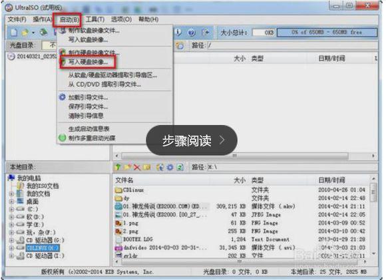Click the disc icon of 20140321_0235 volume
This screenshot has width=386, height=280.
(11, 57)
